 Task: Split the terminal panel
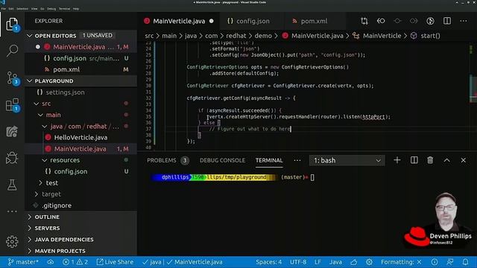coord(414,160)
